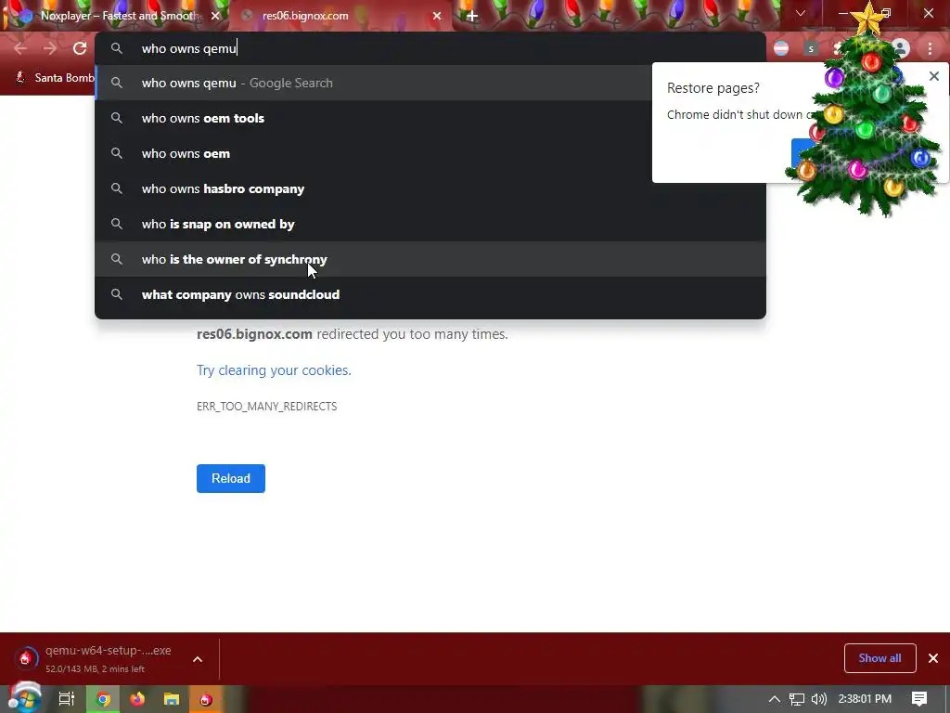Go back with the back arrow
950x713 pixels.
tap(20, 48)
